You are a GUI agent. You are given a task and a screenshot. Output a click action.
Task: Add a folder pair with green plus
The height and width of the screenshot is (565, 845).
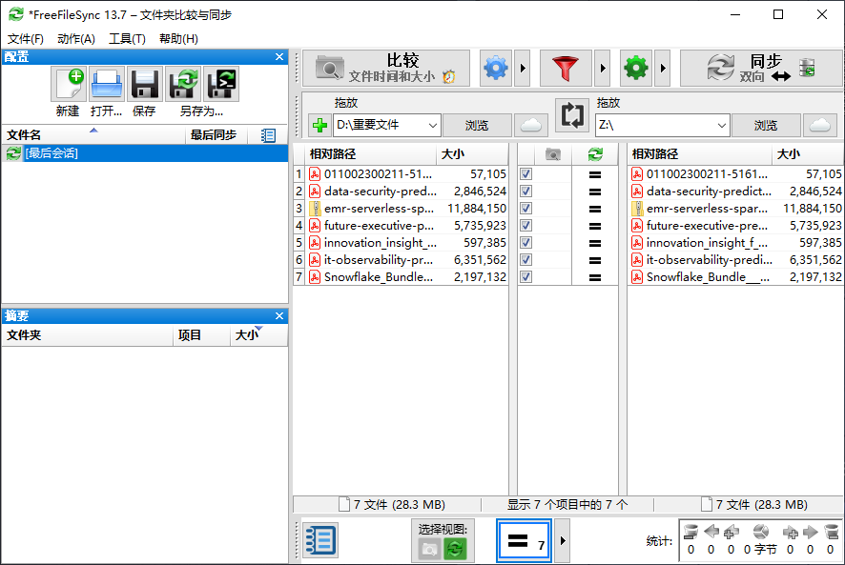coord(319,126)
